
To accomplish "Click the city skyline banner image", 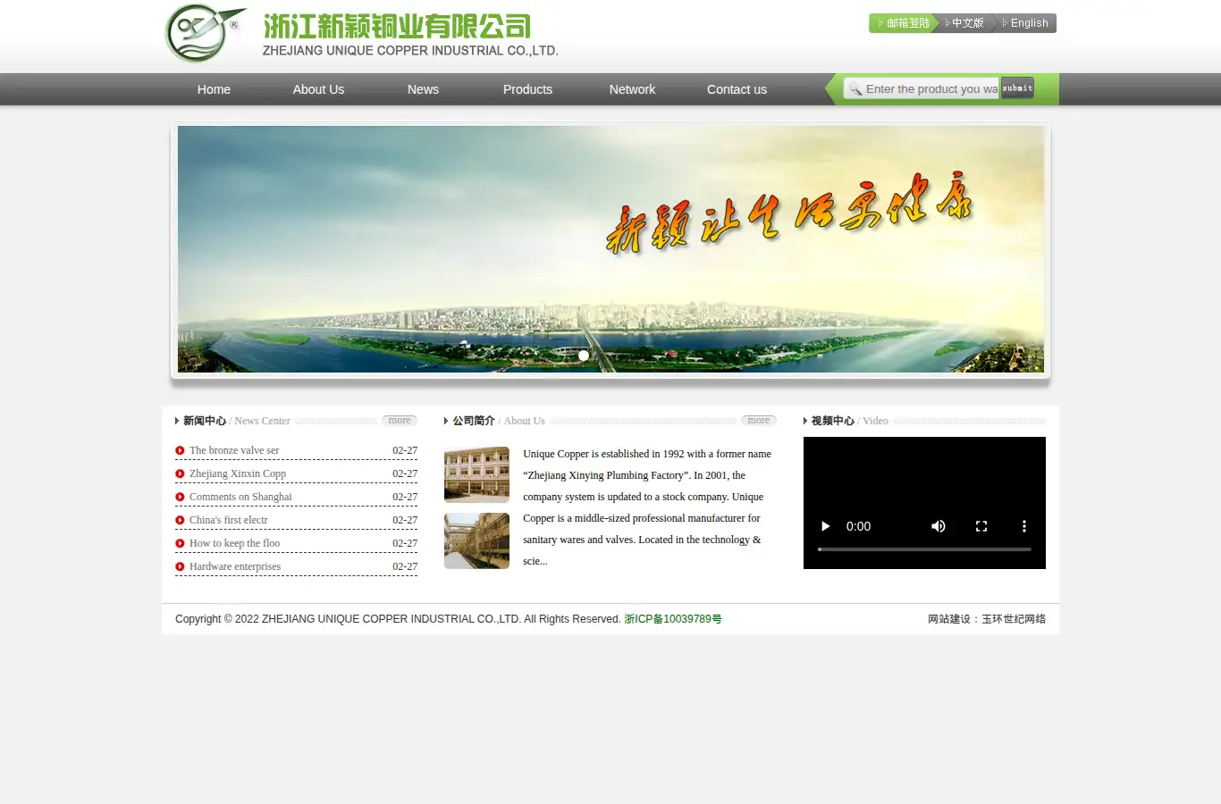I will (610, 249).
